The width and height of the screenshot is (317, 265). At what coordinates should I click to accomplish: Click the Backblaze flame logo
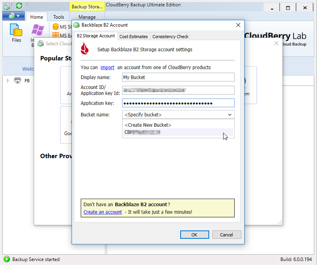[x=85, y=48]
